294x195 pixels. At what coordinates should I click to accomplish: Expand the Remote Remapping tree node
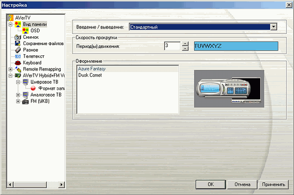(x=10, y=69)
